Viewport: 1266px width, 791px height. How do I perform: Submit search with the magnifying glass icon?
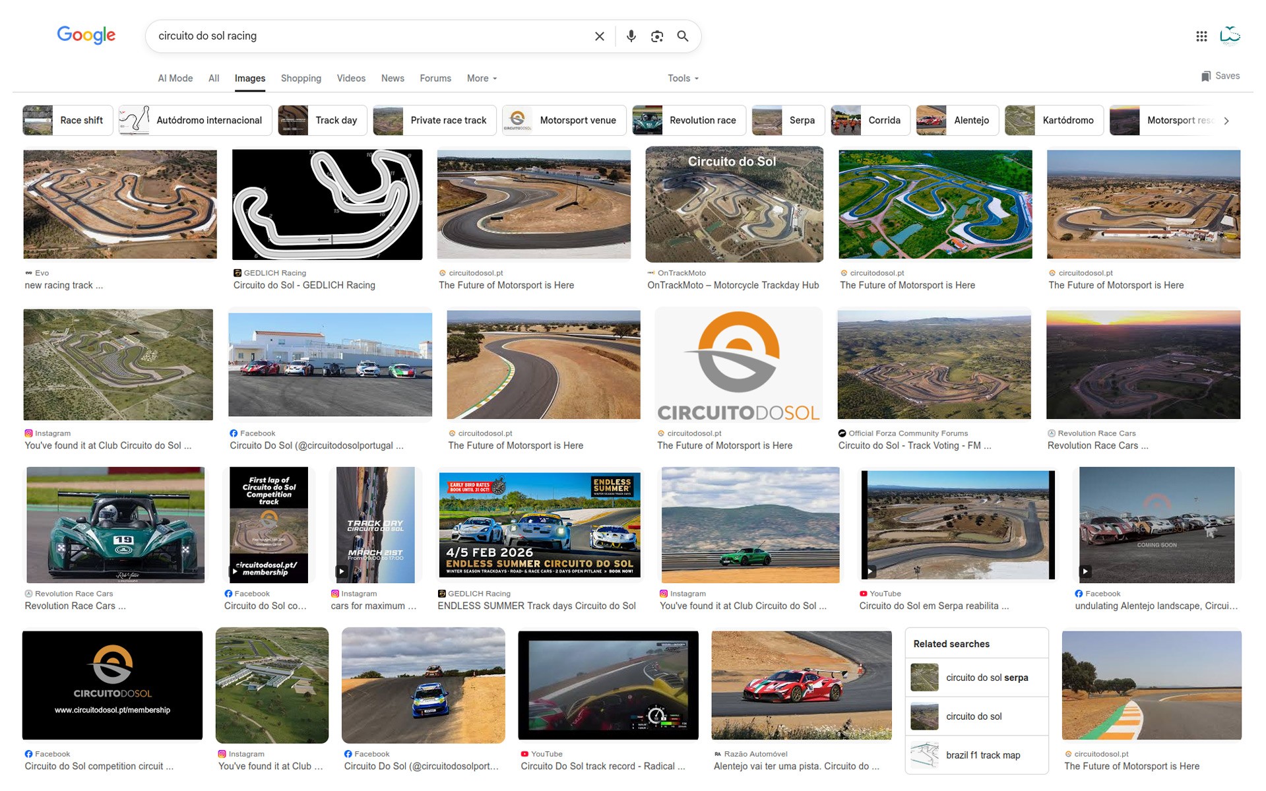pyautogui.click(x=683, y=36)
